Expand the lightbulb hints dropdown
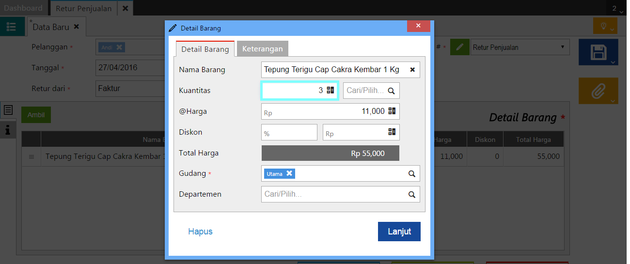Screen dimensions: 630x264 coord(605,26)
